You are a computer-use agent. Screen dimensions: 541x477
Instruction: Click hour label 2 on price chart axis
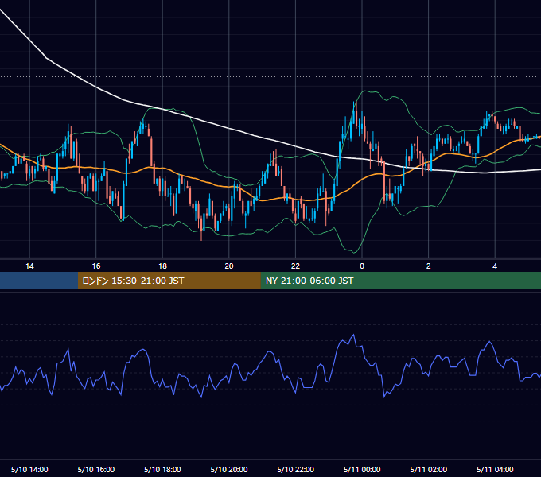pos(429,266)
